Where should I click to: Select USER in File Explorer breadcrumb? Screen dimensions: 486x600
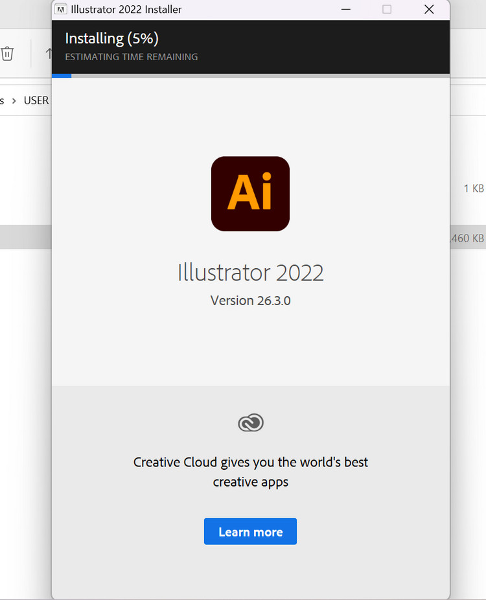[36, 100]
